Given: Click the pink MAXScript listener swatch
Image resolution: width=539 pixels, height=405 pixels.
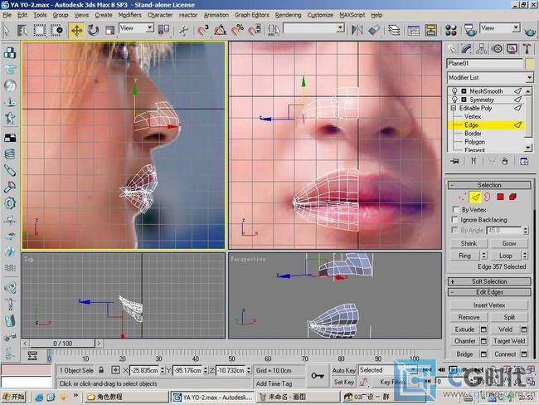Looking at the screenshot, I should [x=27, y=370].
